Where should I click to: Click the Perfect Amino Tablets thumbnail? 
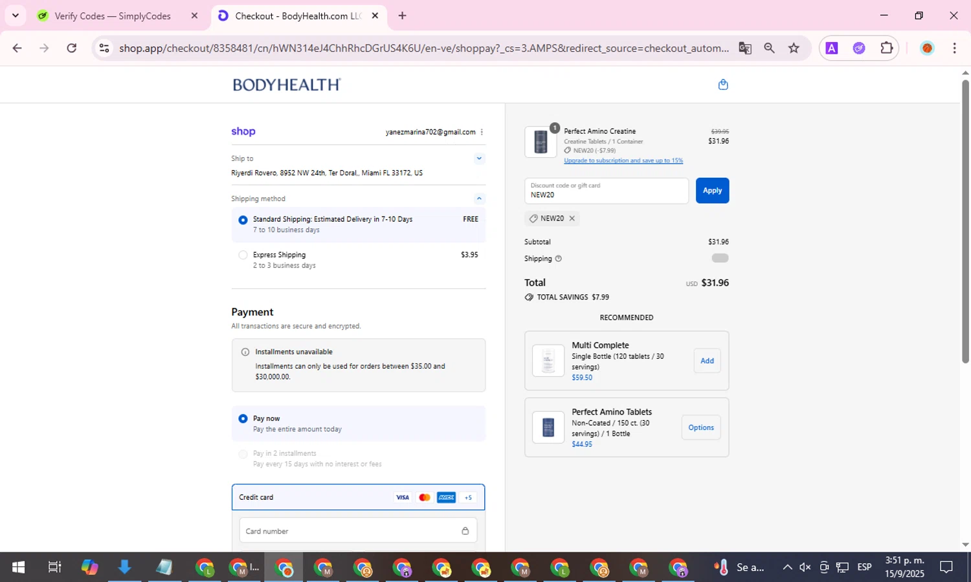[548, 427]
